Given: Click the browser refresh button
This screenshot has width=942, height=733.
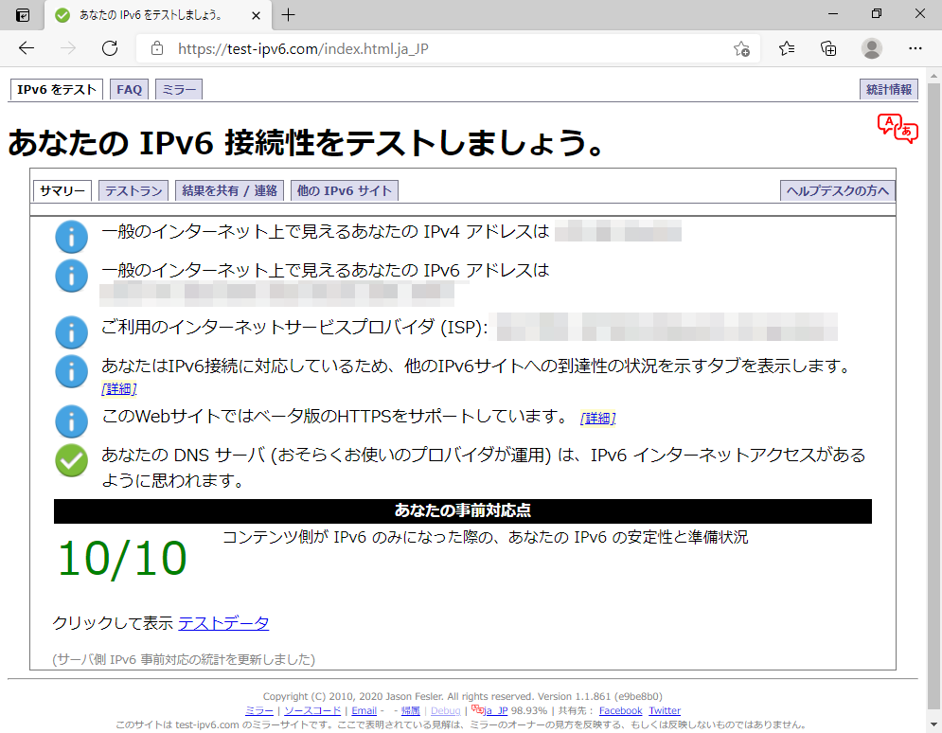Looking at the screenshot, I should [110, 48].
